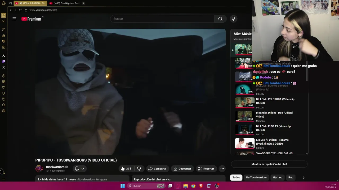Screen dimensions: 339x190
Task: Open the Tussiwarriors channel name link
Action: pyautogui.click(x=55, y=167)
